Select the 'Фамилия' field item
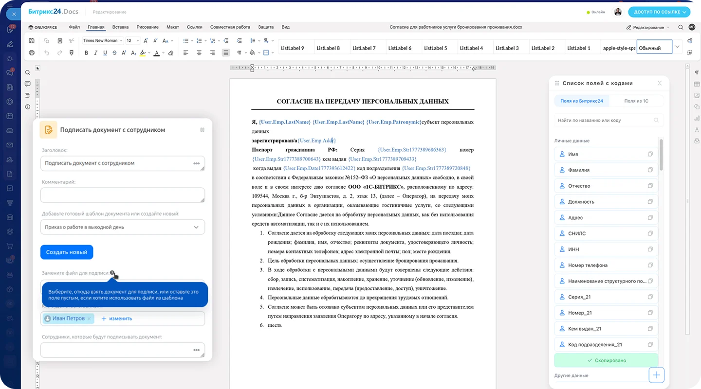Viewport: 701px width, 389px height. pos(606,170)
